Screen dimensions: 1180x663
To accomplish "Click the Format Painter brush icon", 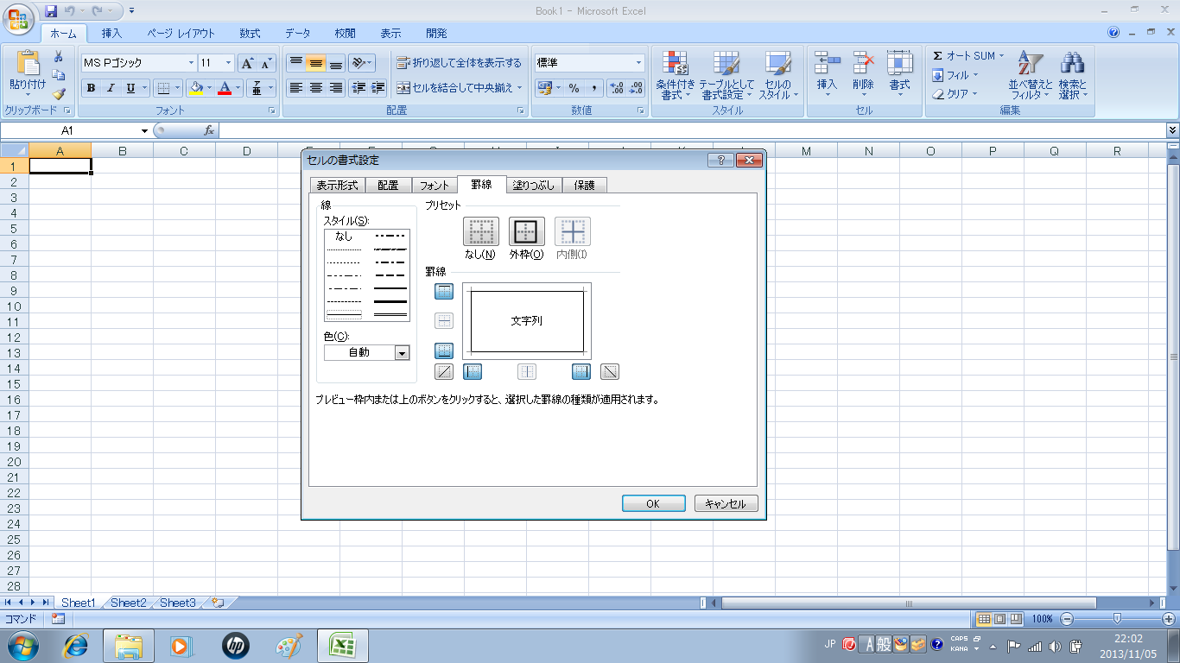I will tap(59, 94).
